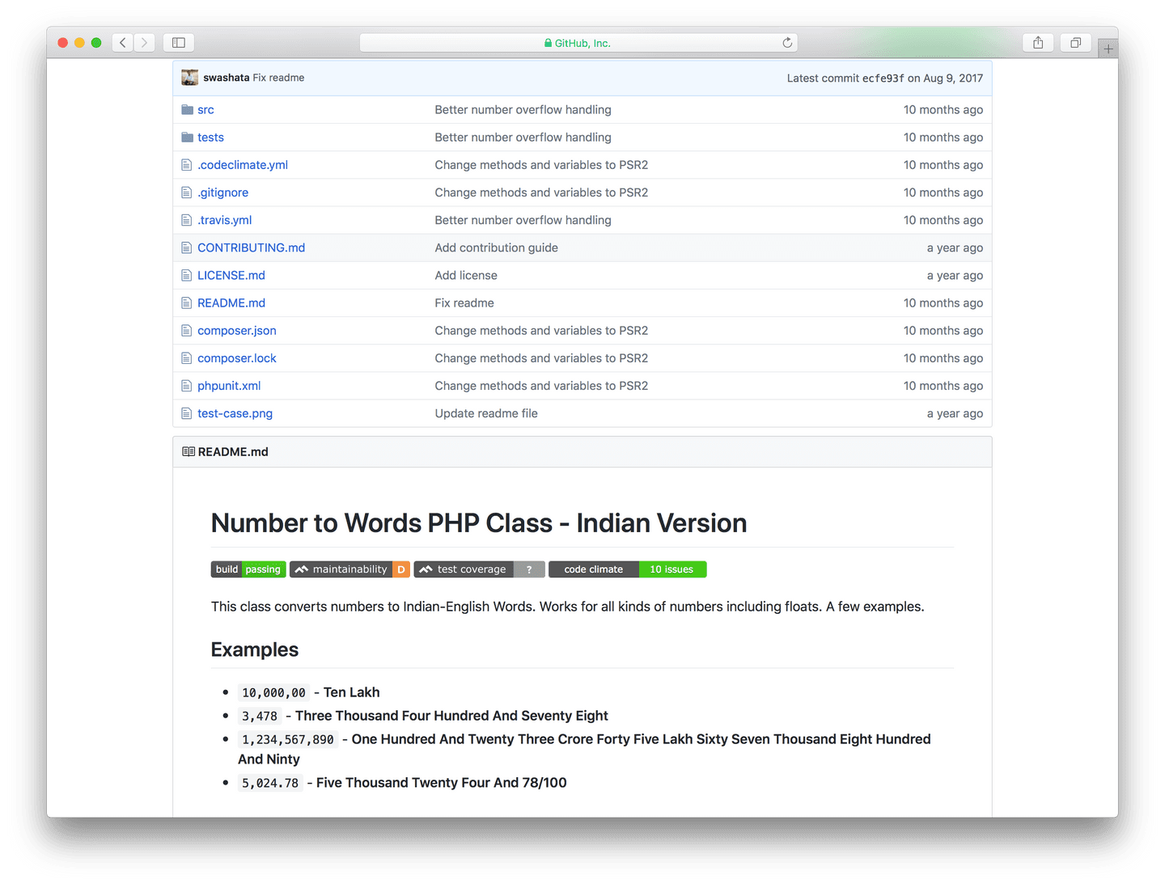Click the swashata user avatar
Screen dimensions: 1165x884
(x=190, y=78)
